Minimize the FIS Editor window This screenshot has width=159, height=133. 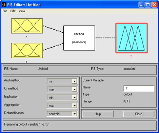coord(141,5)
